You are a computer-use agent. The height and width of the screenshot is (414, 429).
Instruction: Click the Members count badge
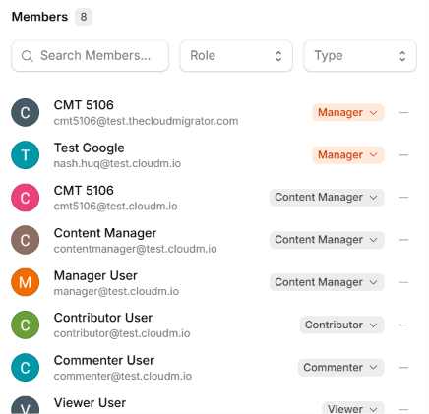(84, 17)
